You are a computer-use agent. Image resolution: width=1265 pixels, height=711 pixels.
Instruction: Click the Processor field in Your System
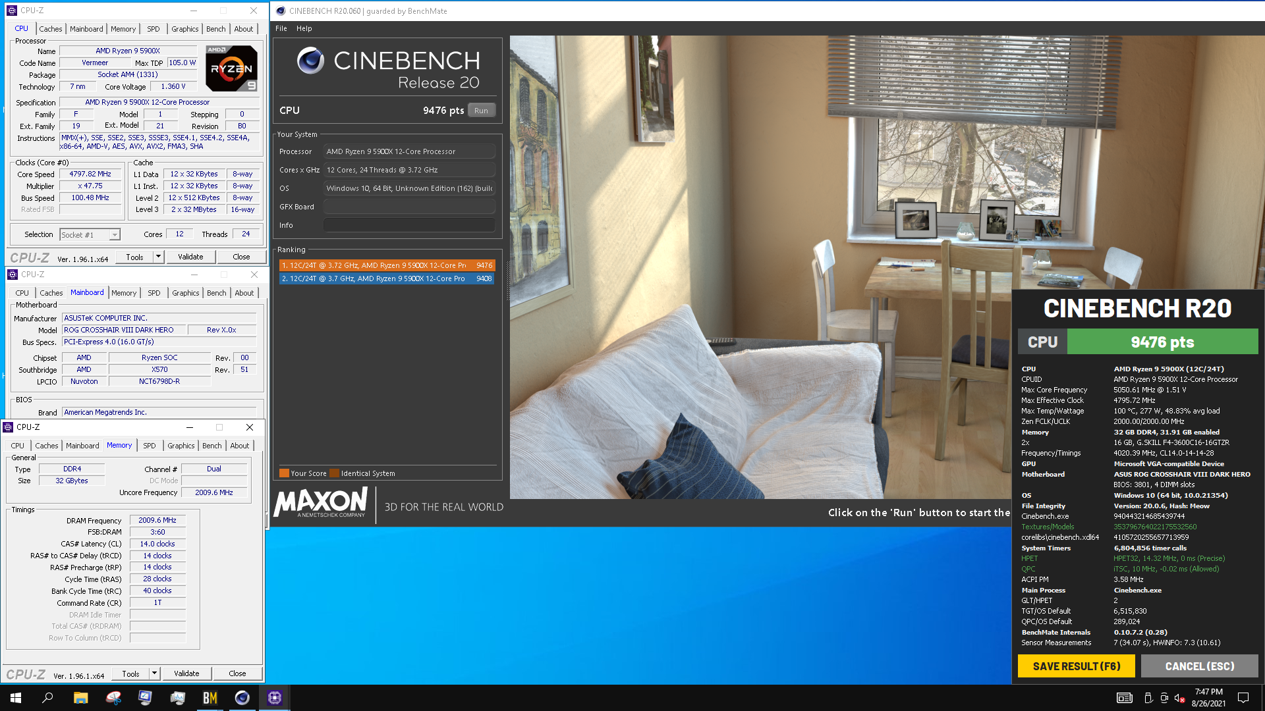tap(409, 151)
